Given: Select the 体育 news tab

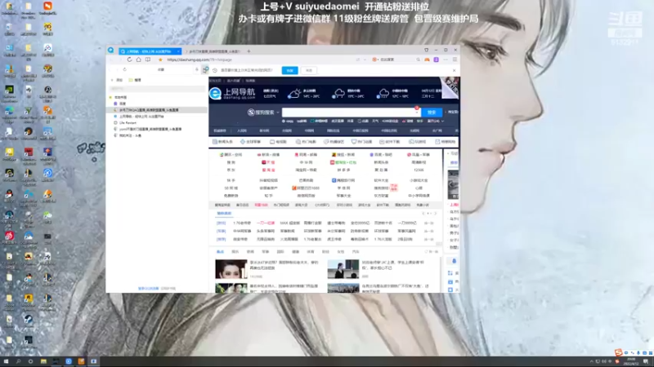Looking at the screenshot, I should pyautogui.click(x=311, y=252).
